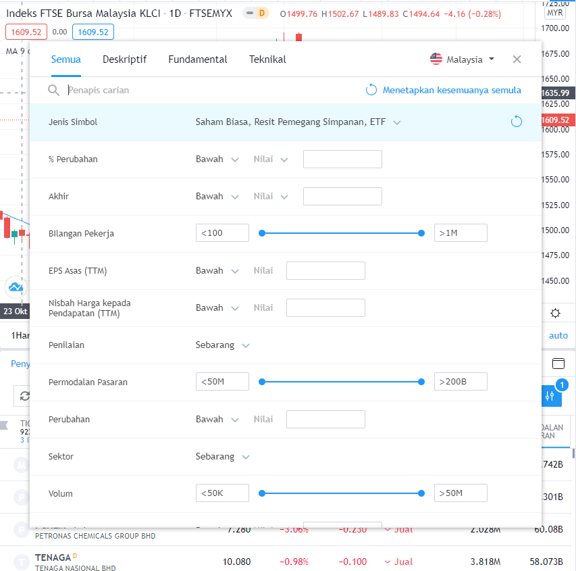The height and width of the screenshot is (571, 576).
Task: Click the Jual signal for TENAGA
Action: pyautogui.click(x=398, y=562)
